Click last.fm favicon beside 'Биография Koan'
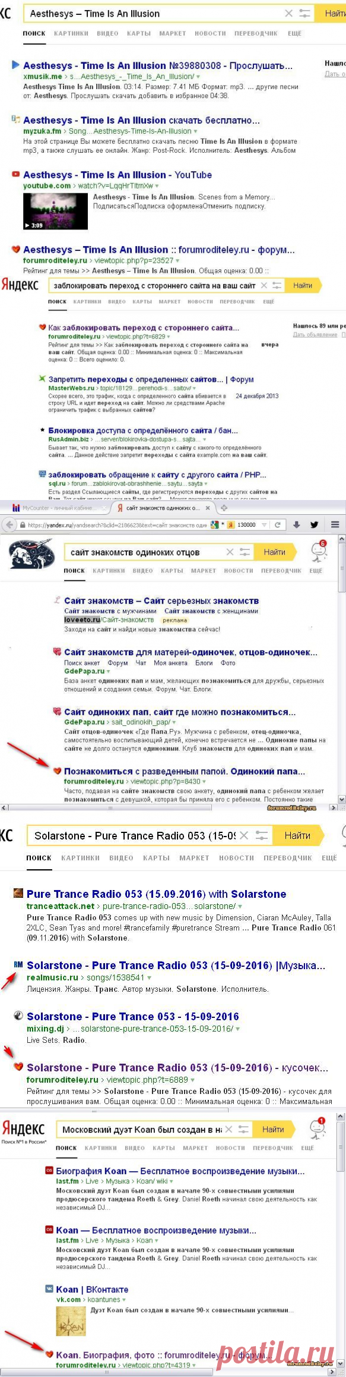Viewport: 346px width, 1377px height. [49, 1170]
